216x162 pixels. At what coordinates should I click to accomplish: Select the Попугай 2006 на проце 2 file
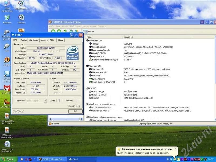click(7, 119)
